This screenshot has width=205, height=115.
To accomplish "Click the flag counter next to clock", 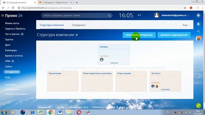I will coord(139,15).
